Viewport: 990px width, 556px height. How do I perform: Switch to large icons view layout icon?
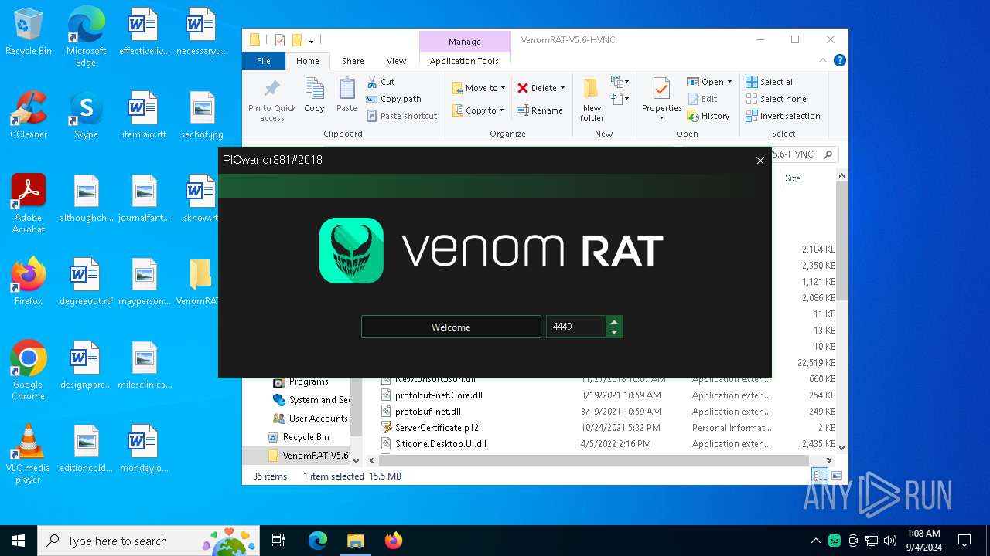[836, 476]
